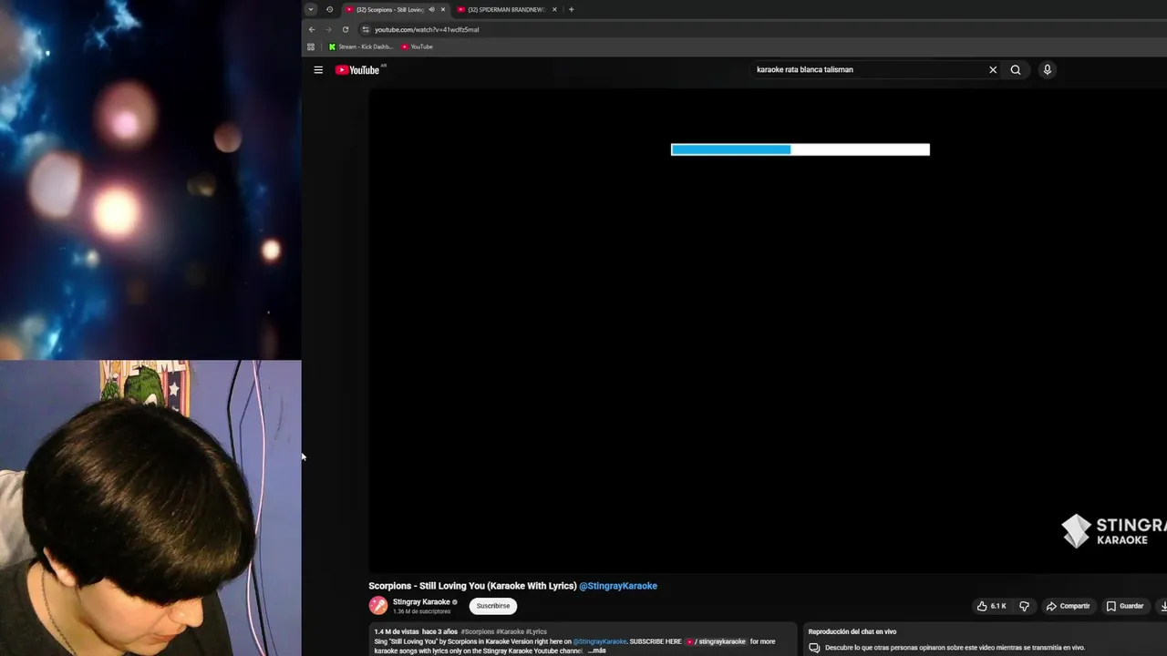Subscribe with the Suscribirse button
Screen dimensions: 1167x656
[x=493, y=606]
